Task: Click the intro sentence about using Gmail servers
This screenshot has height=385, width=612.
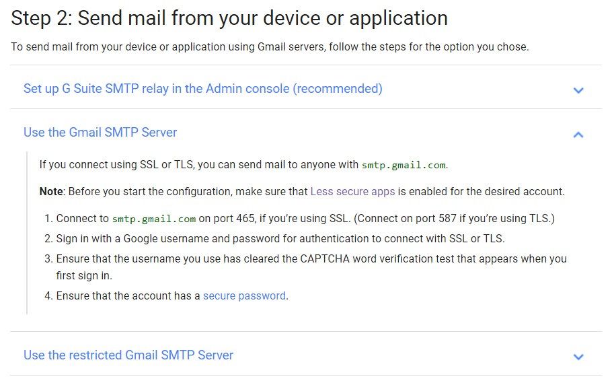Action: [x=270, y=47]
